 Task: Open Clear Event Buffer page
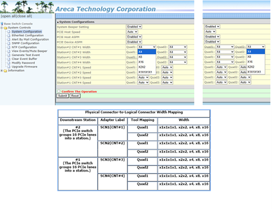tap(24, 59)
